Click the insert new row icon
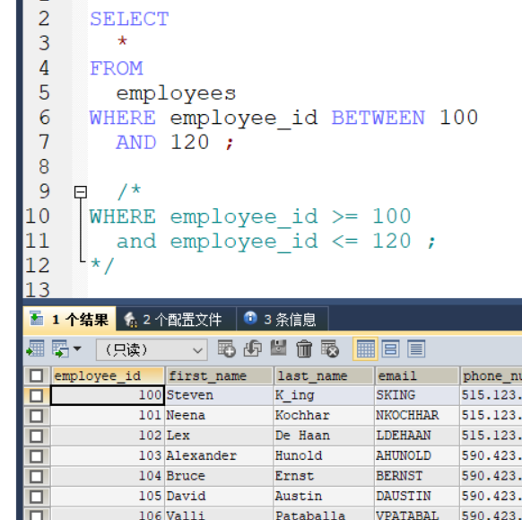522x520 pixels. click(x=227, y=349)
